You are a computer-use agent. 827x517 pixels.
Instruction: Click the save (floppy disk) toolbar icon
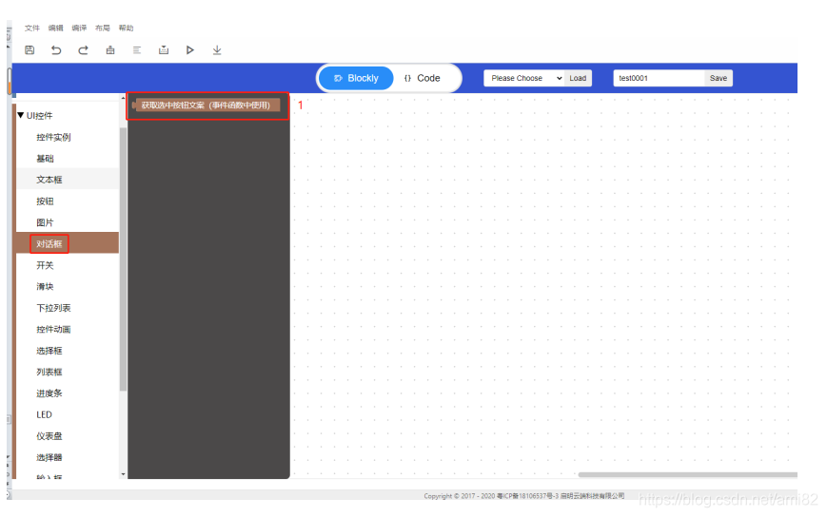(x=30, y=50)
